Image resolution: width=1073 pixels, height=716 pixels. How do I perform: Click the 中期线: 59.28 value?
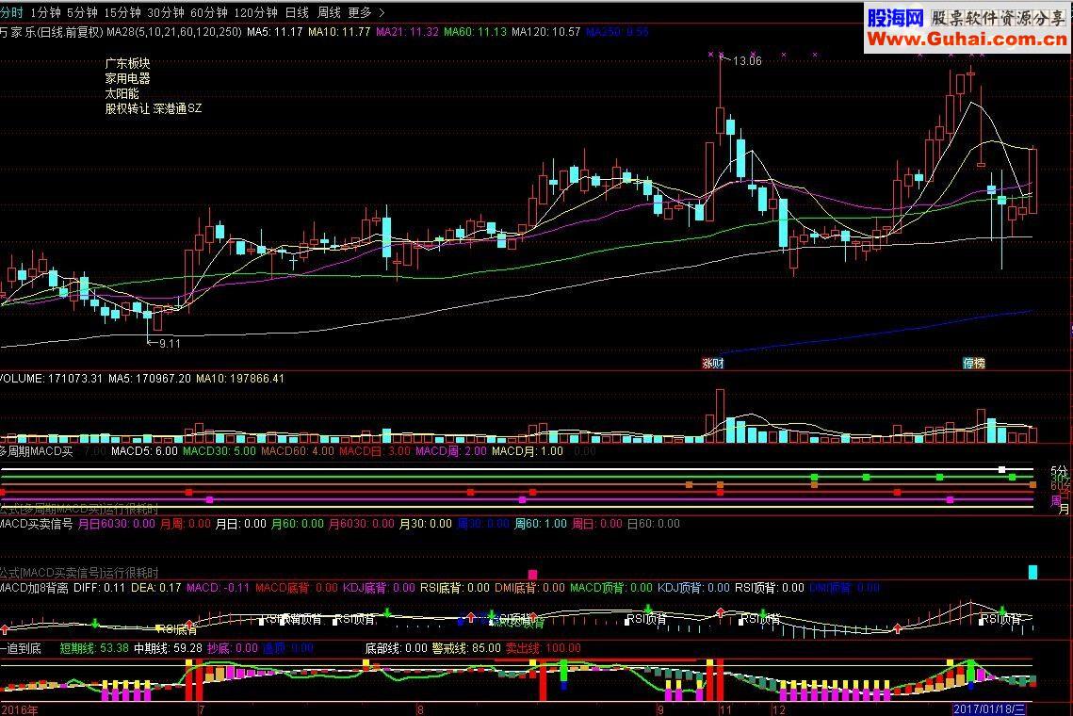[168, 647]
